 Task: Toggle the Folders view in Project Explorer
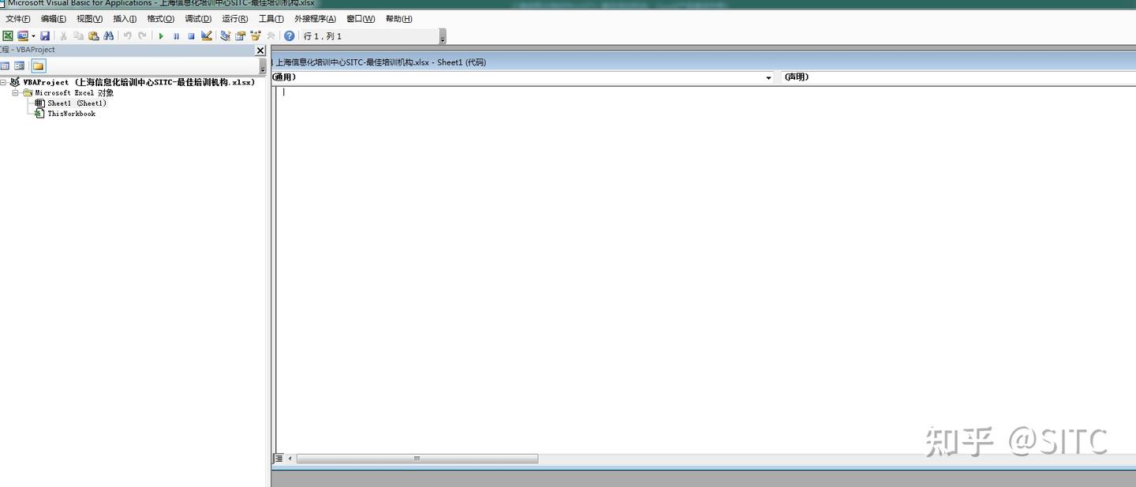coord(38,66)
